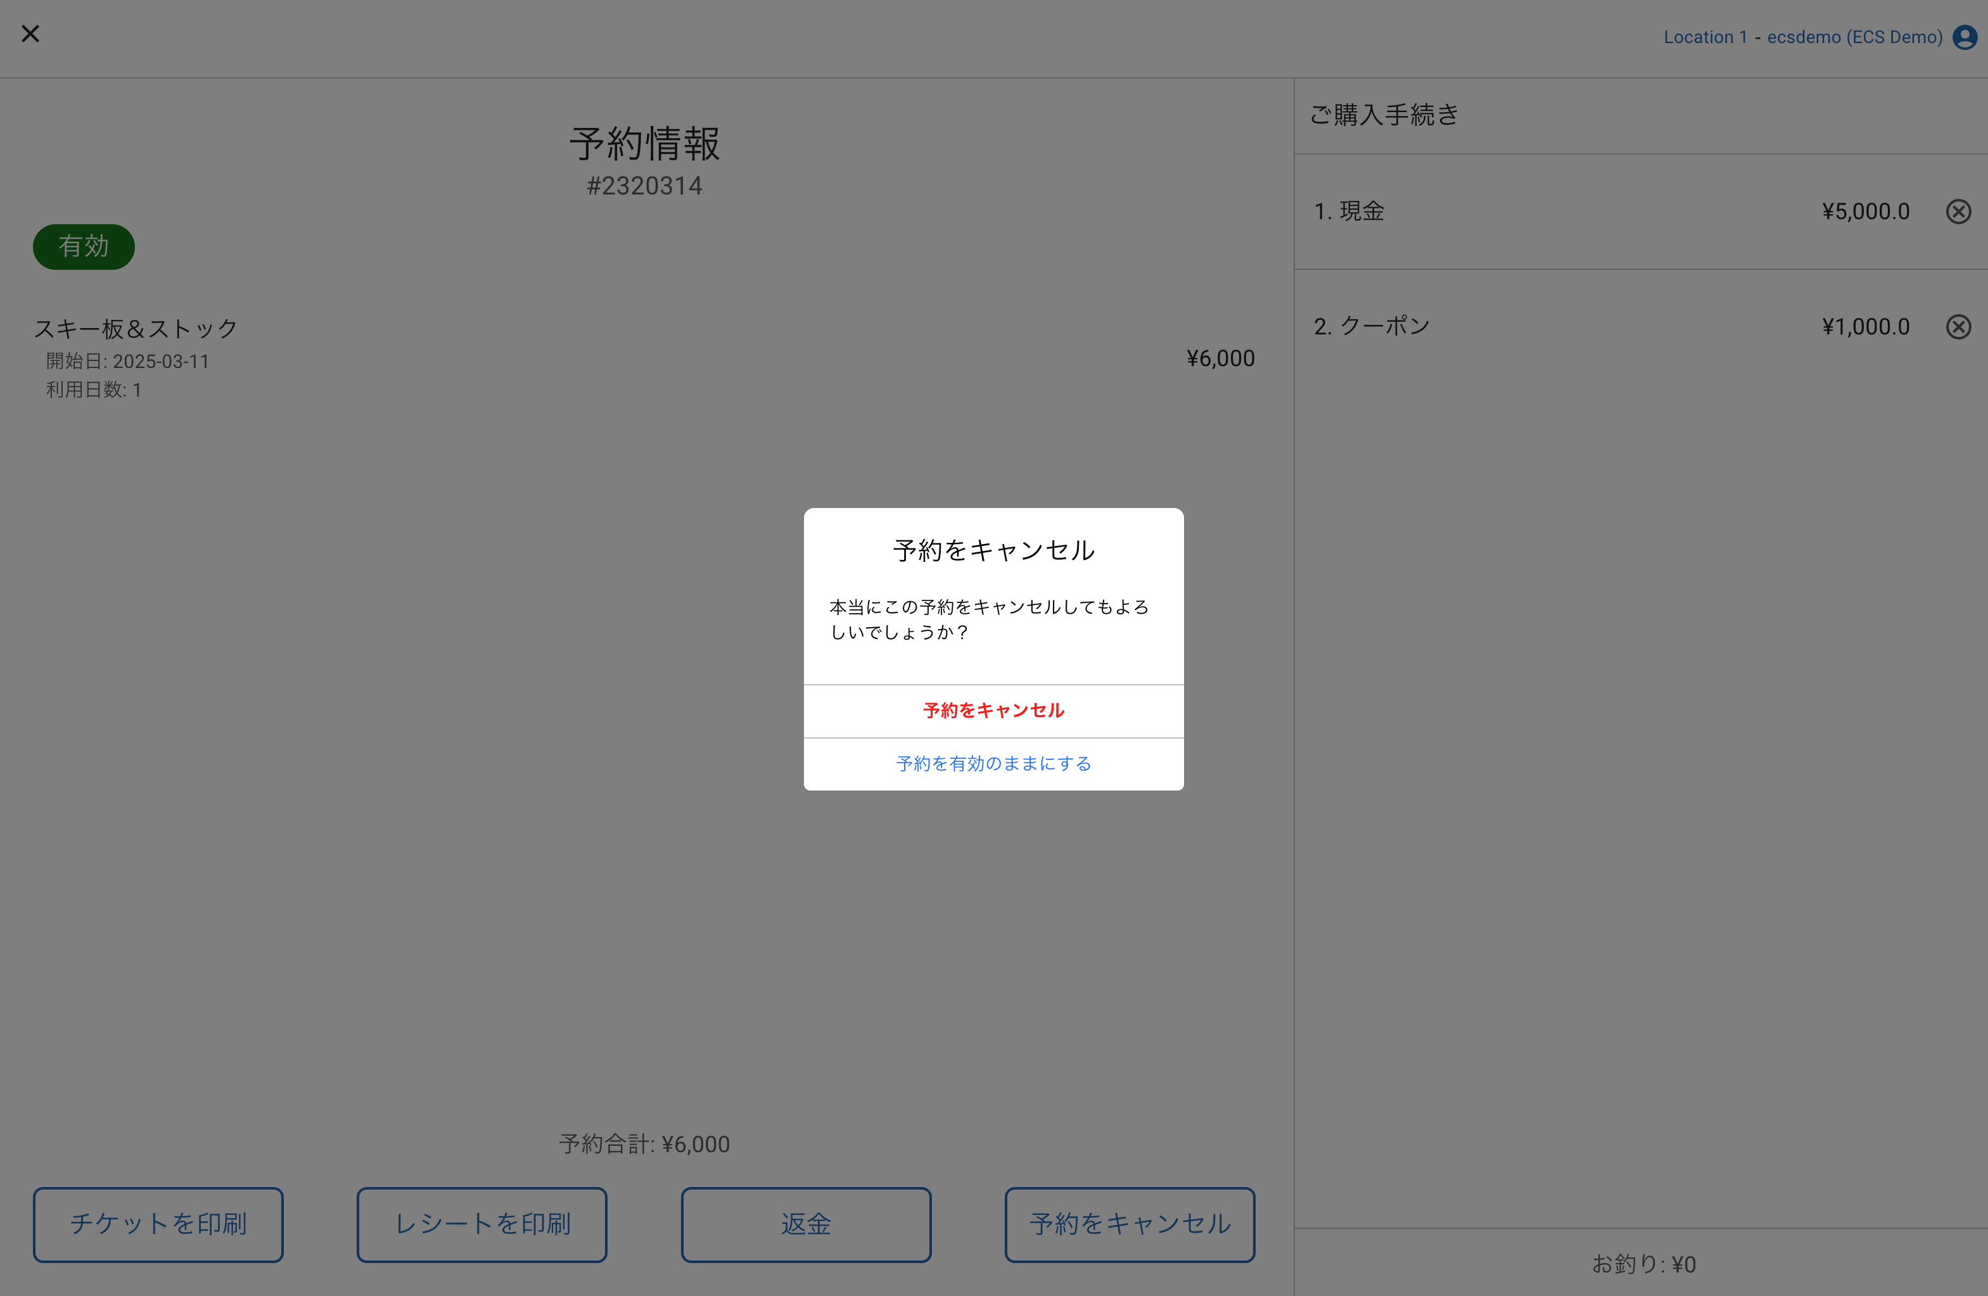Click the 1. 現金 payment row
The width and height of the screenshot is (1988, 1296).
click(1349, 212)
